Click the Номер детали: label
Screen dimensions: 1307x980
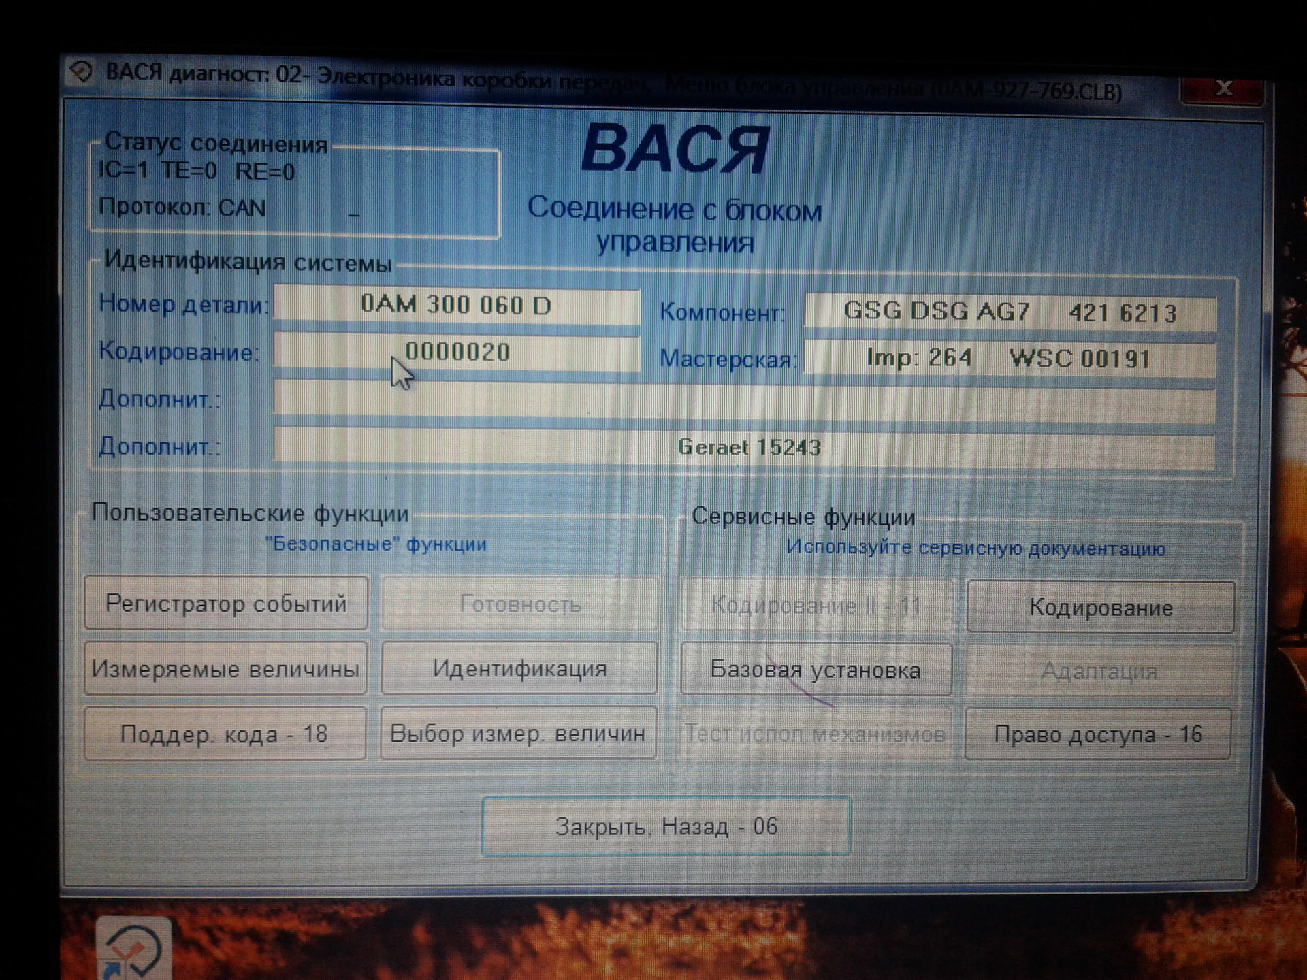click(184, 304)
